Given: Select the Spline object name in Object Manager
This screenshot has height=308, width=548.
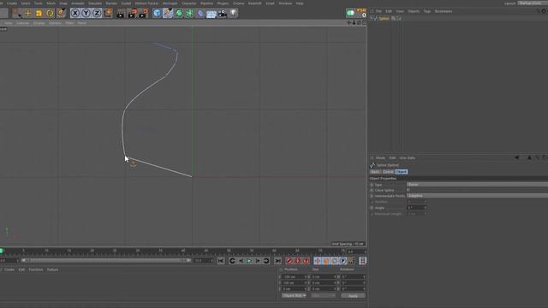Looking at the screenshot, I should click(x=384, y=18).
